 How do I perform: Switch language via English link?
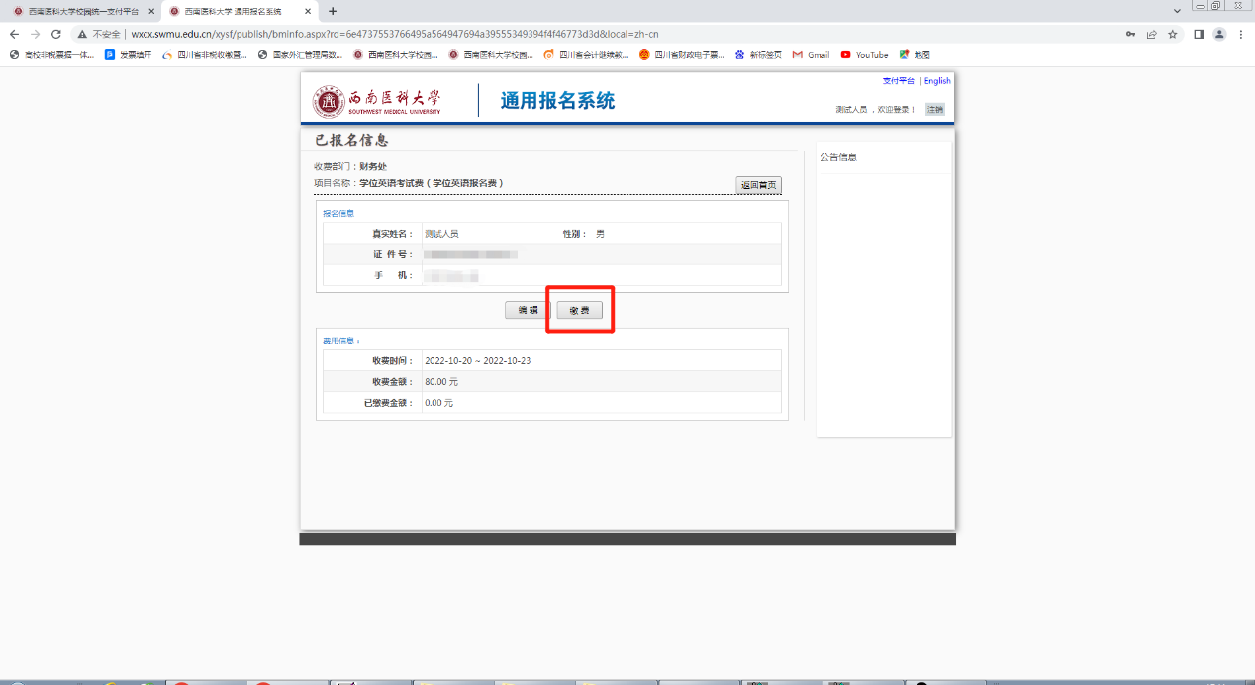click(x=937, y=81)
